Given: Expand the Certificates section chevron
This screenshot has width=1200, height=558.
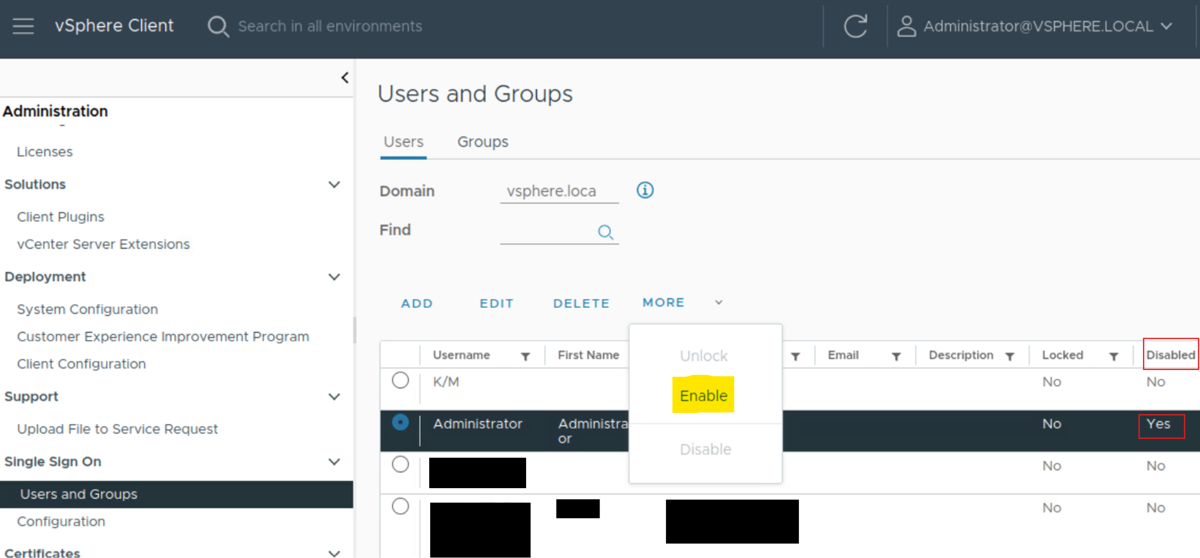Looking at the screenshot, I should (x=334, y=553).
